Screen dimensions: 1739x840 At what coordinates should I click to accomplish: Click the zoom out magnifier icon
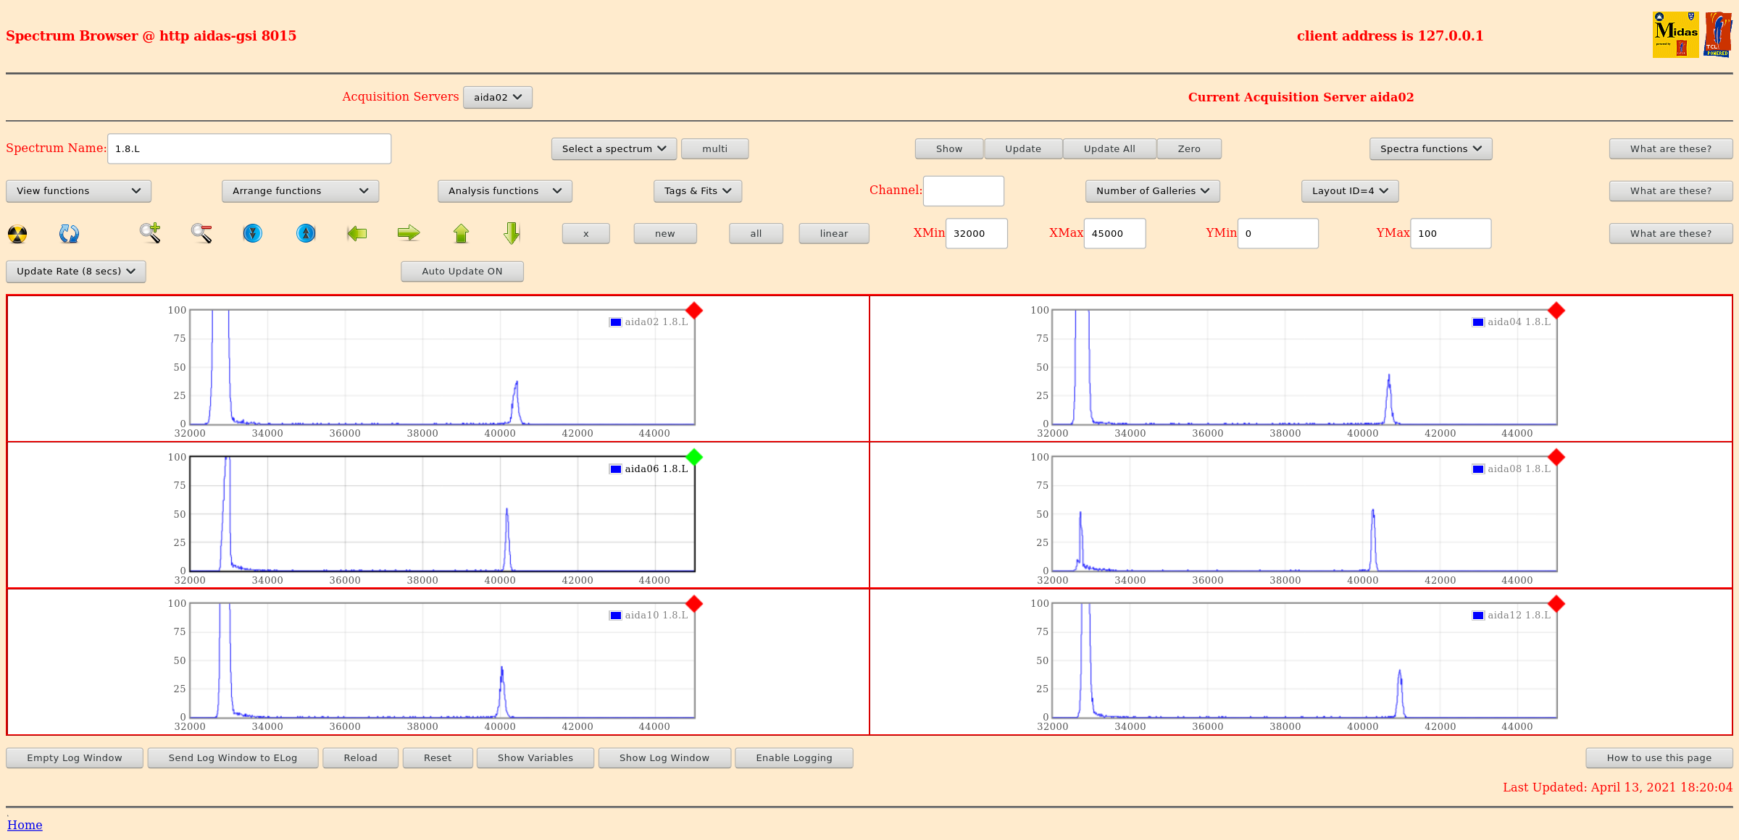tap(201, 233)
